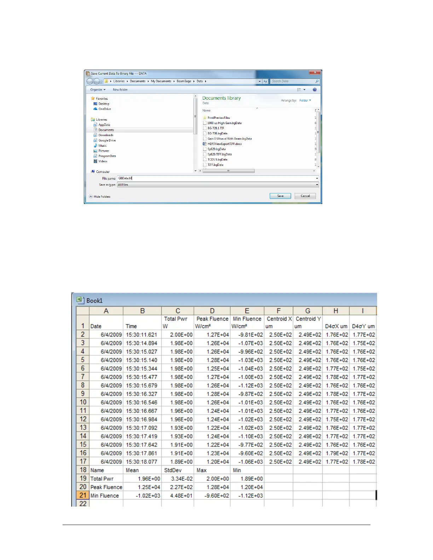Select file TCDS 5.bgData
The width and height of the screenshot is (433, 560).
click(x=217, y=159)
